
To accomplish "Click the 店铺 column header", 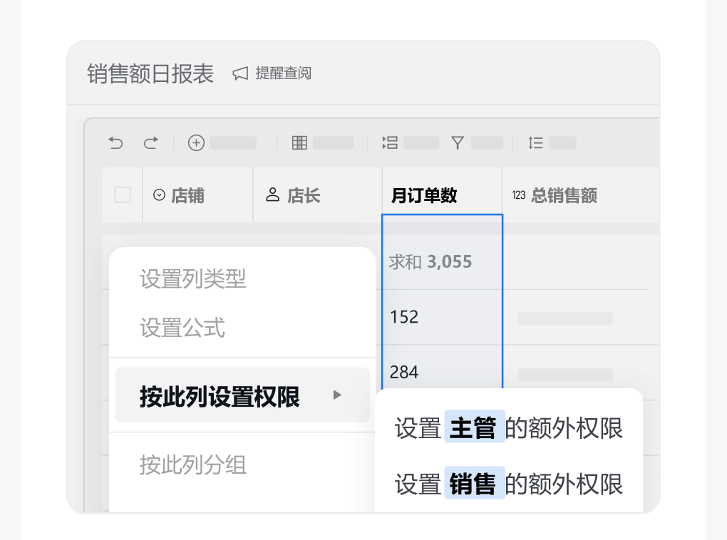I will (x=197, y=195).
